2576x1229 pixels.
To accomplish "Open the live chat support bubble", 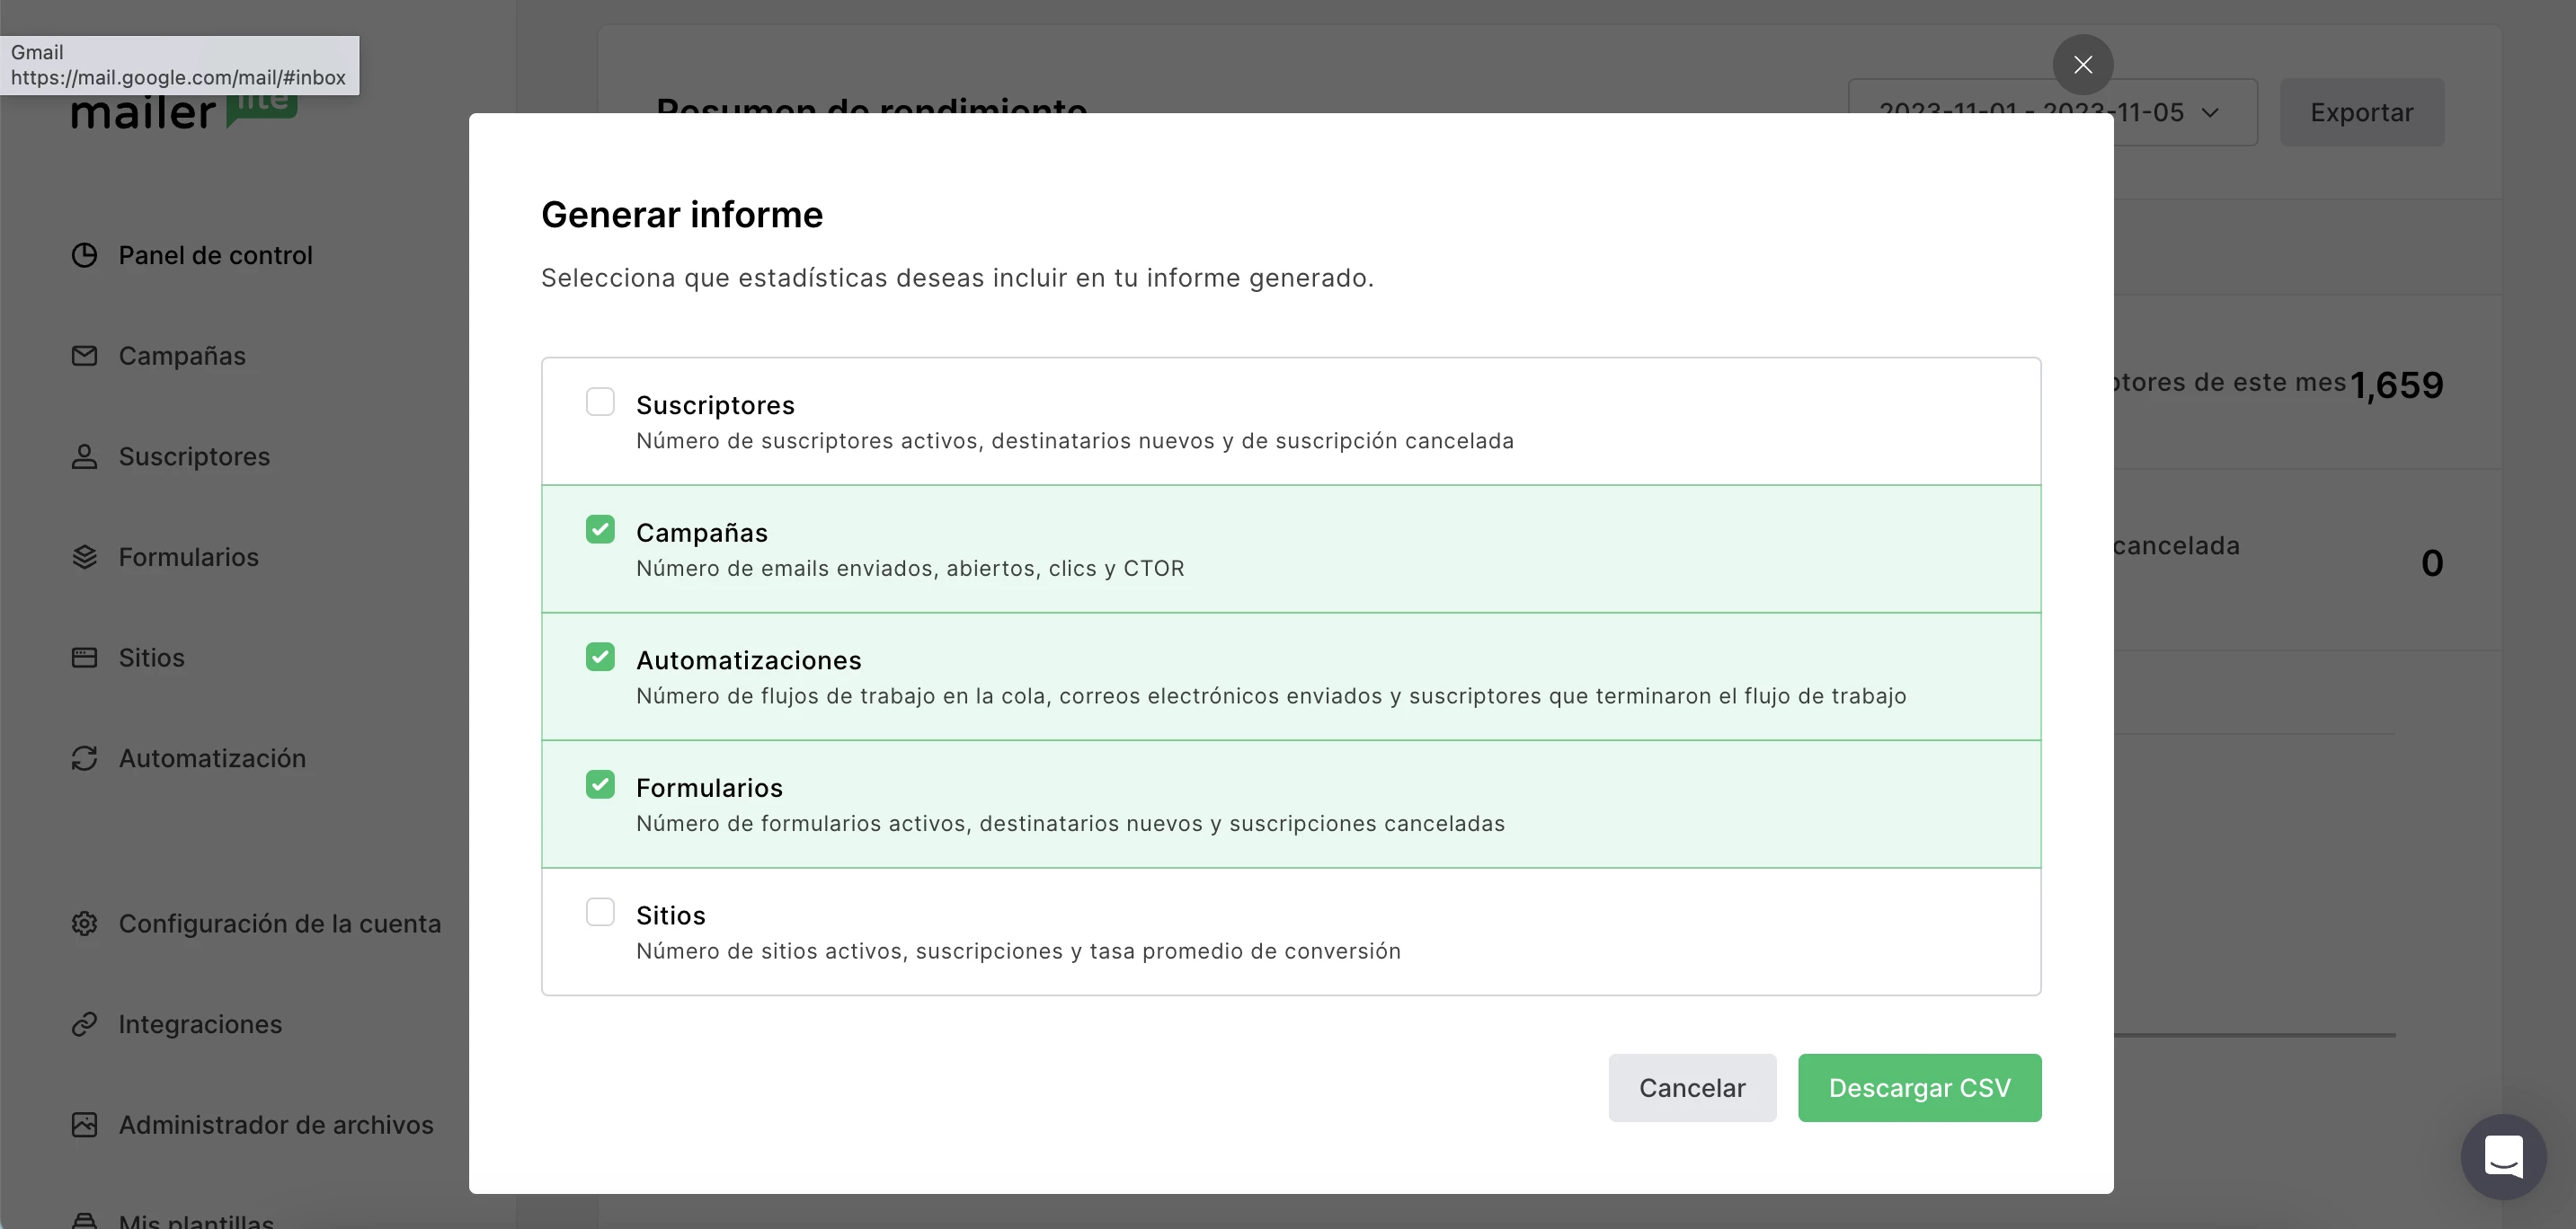I will (2503, 1157).
